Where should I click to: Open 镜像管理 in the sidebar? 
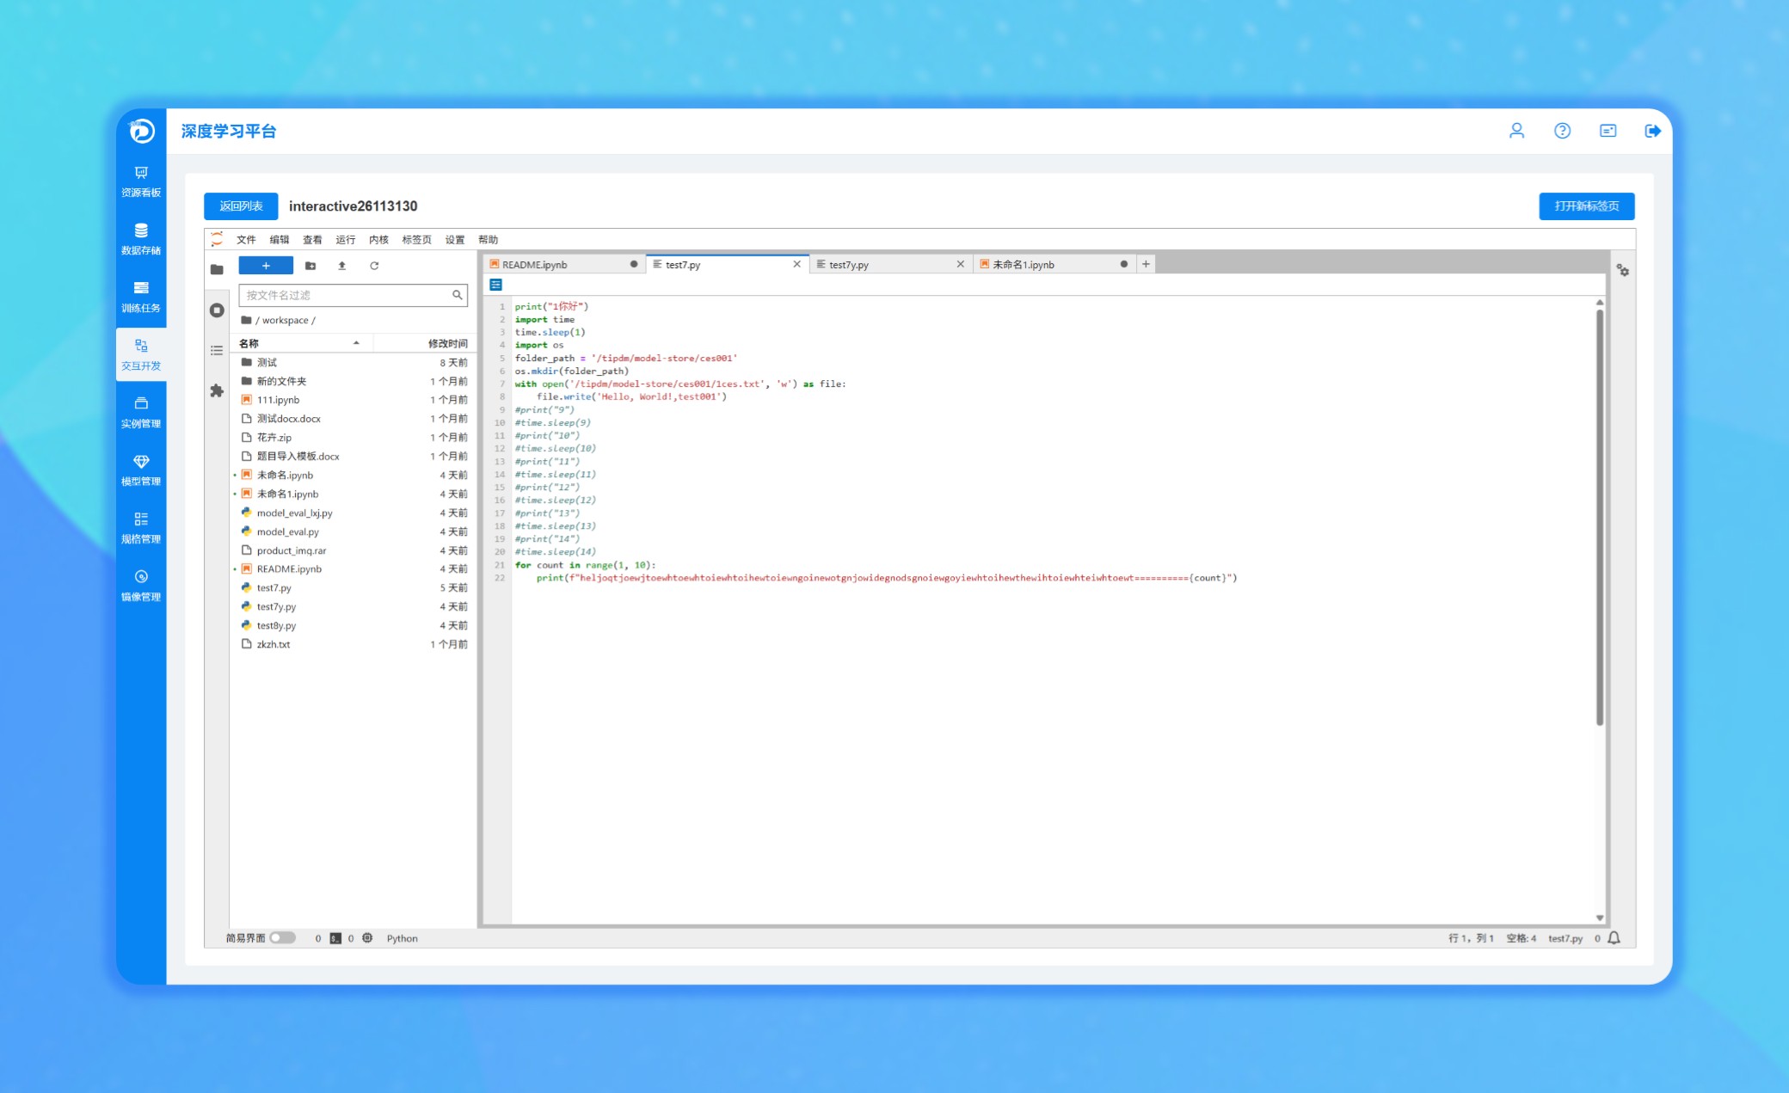(141, 586)
